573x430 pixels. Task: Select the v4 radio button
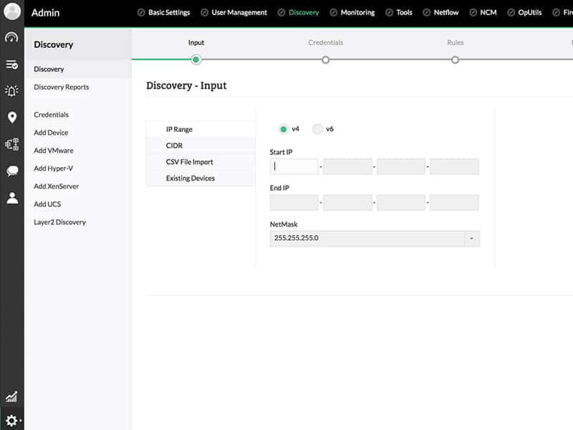pyautogui.click(x=284, y=129)
